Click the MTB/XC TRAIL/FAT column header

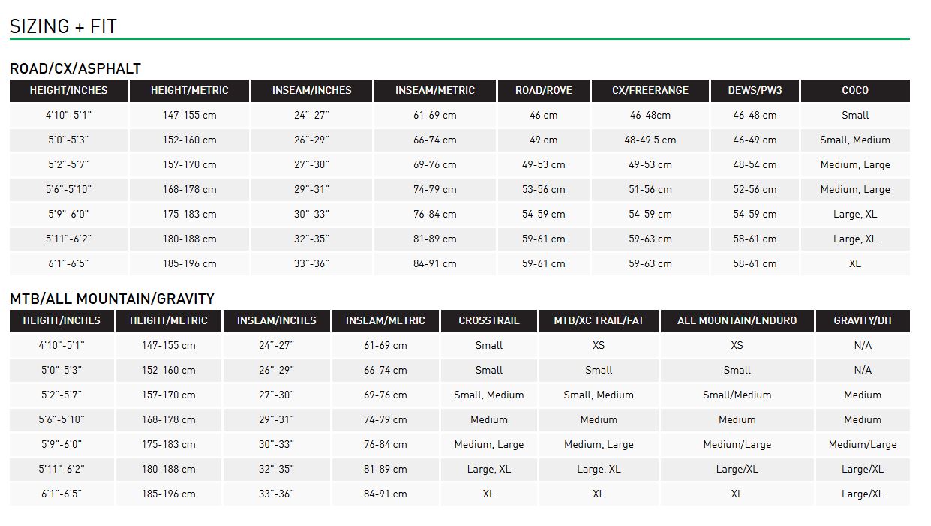599,320
